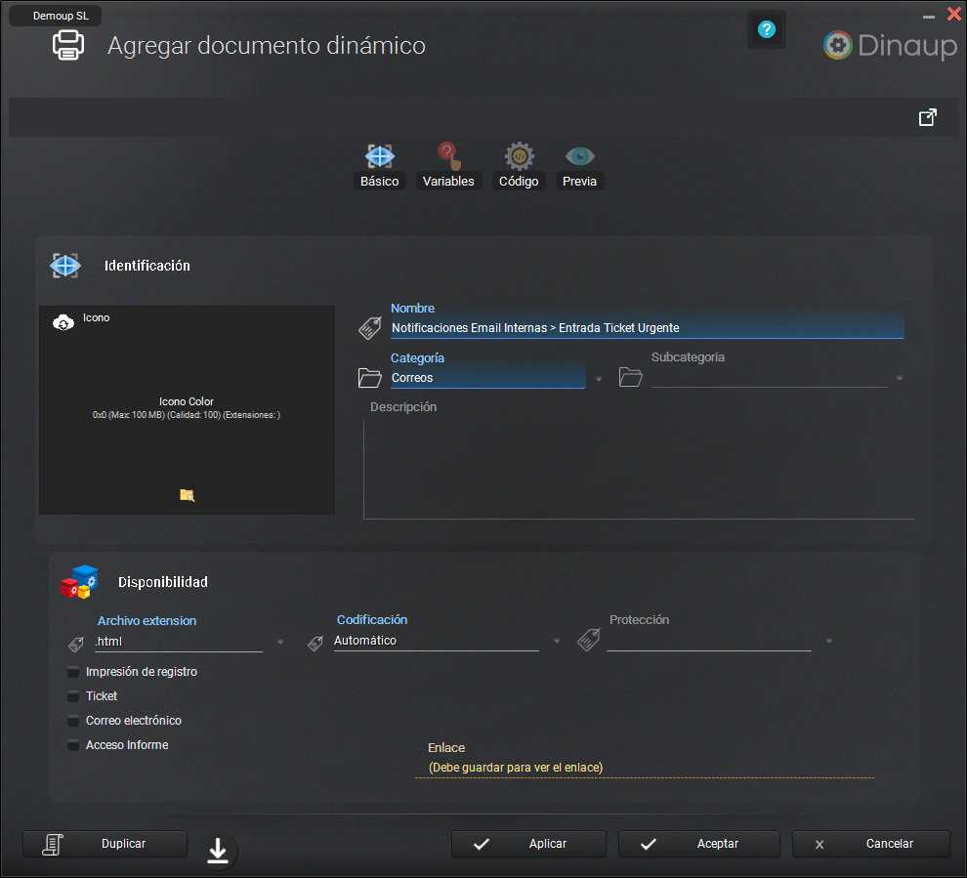967x878 pixels.
Task: Click the download arrow icon
Action: pyautogui.click(x=218, y=852)
